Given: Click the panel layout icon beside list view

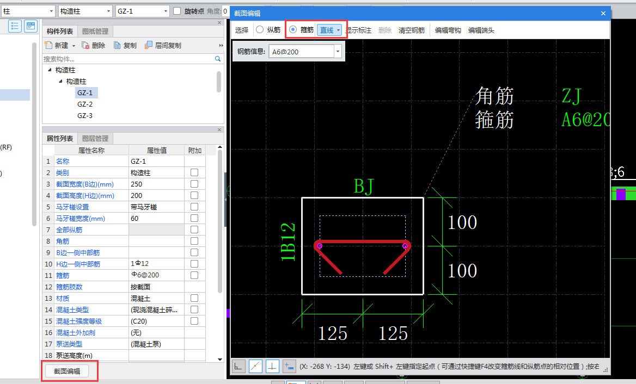Looking at the screenshot, I should pos(31,26).
